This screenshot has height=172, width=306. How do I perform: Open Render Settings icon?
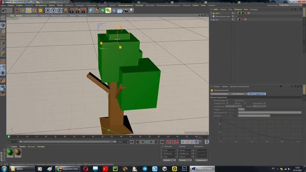[84, 11]
